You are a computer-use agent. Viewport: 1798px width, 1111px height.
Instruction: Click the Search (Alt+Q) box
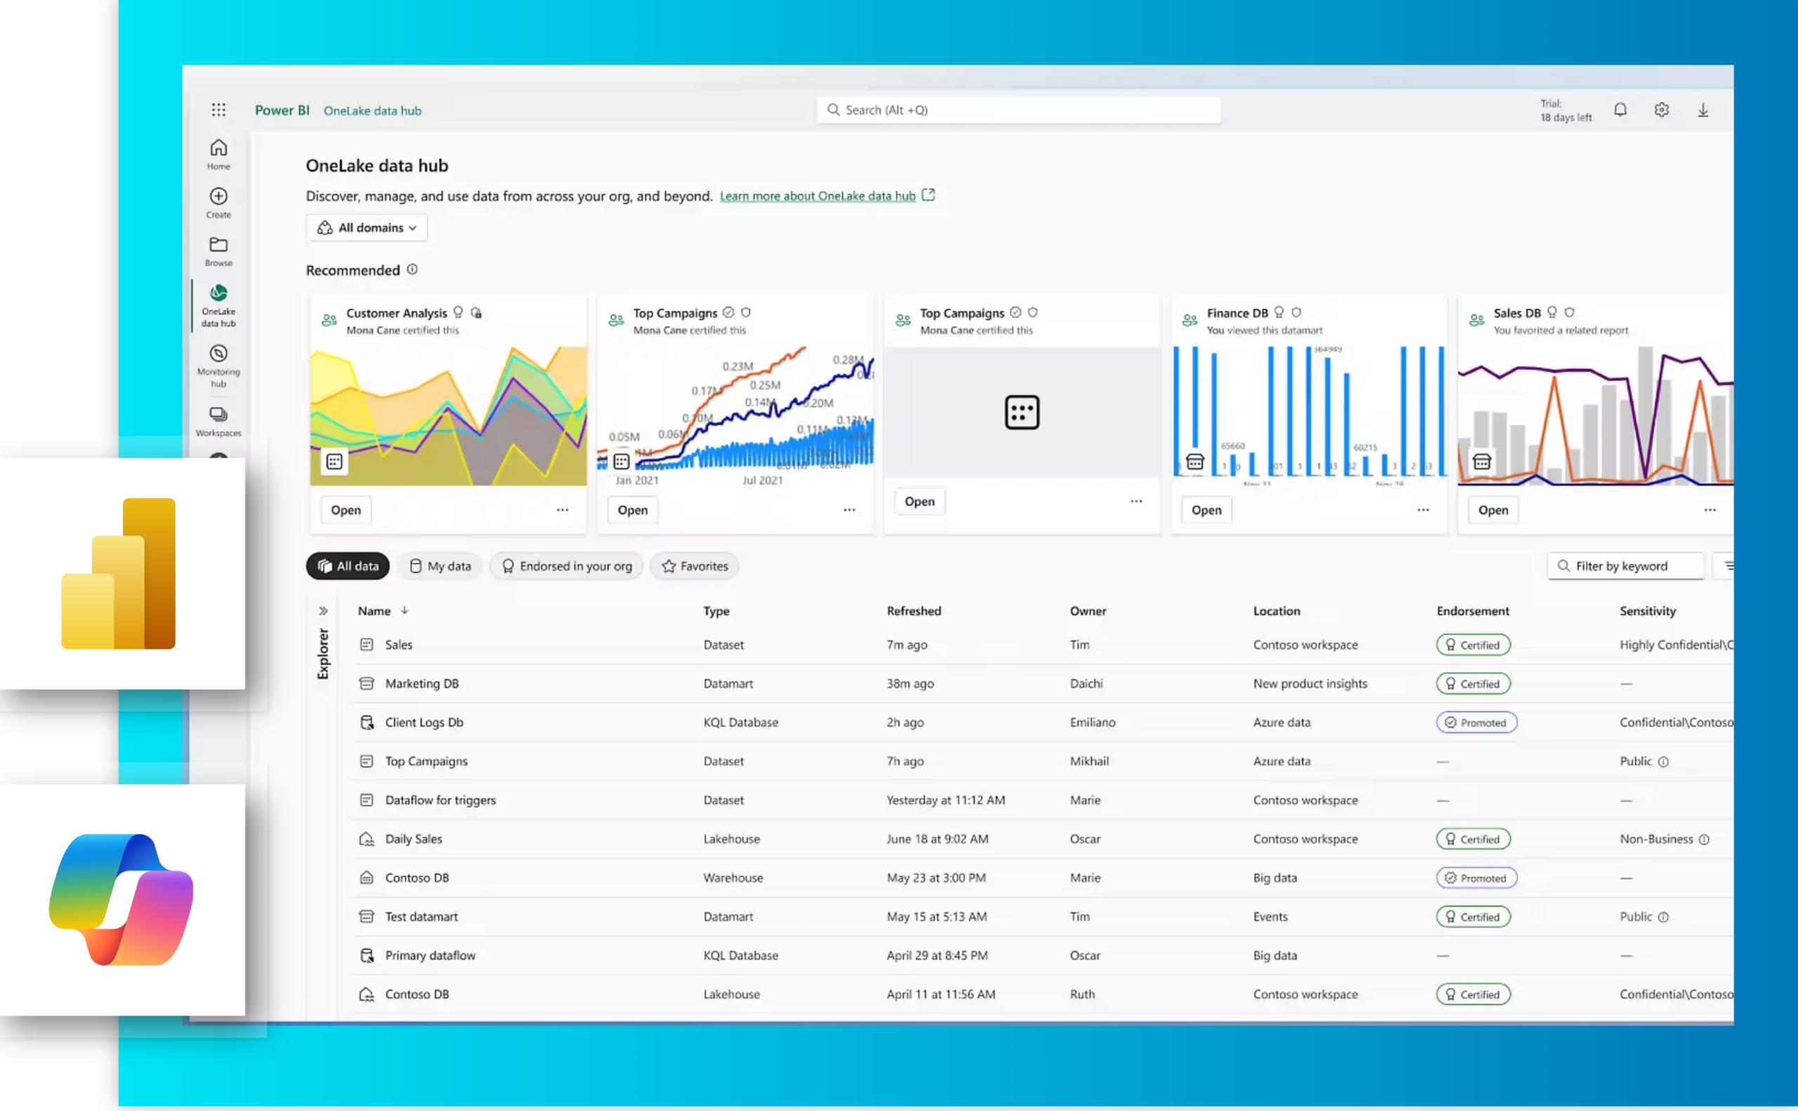(1018, 110)
